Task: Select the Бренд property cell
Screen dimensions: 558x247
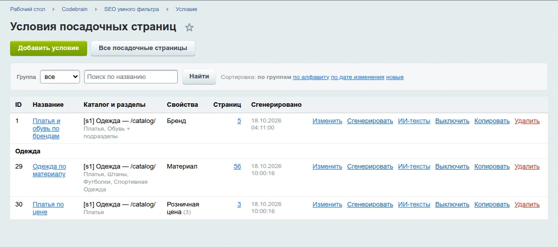Action: pos(177,121)
